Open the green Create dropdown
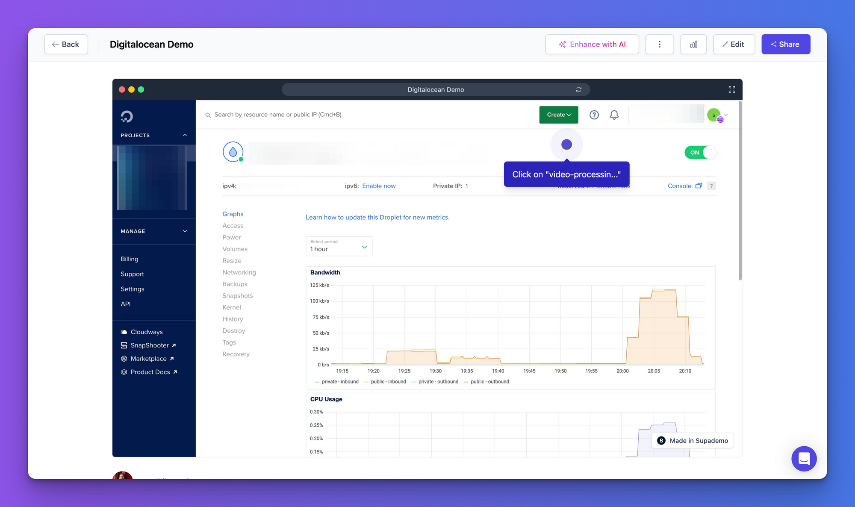Image resolution: width=855 pixels, height=507 pixels. coord(559,115)
